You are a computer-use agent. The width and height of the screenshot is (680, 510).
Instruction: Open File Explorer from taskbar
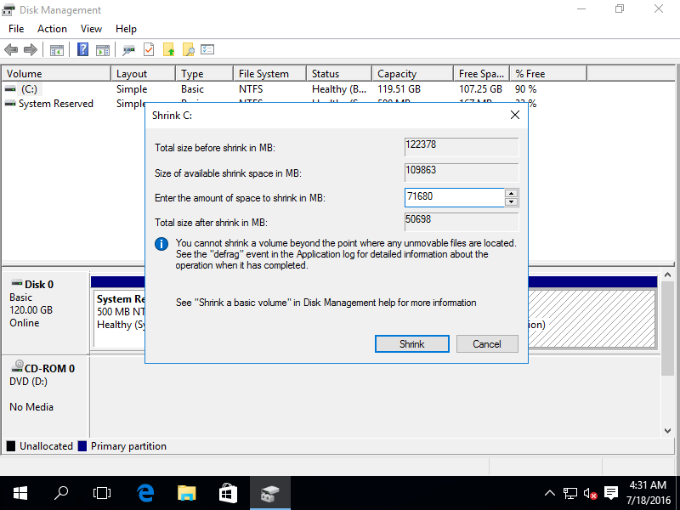tap(187, 493)
